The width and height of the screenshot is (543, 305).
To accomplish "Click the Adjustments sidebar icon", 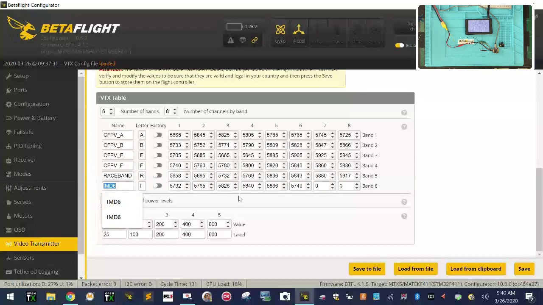I will pyautogui.click(x=9, y=188).
